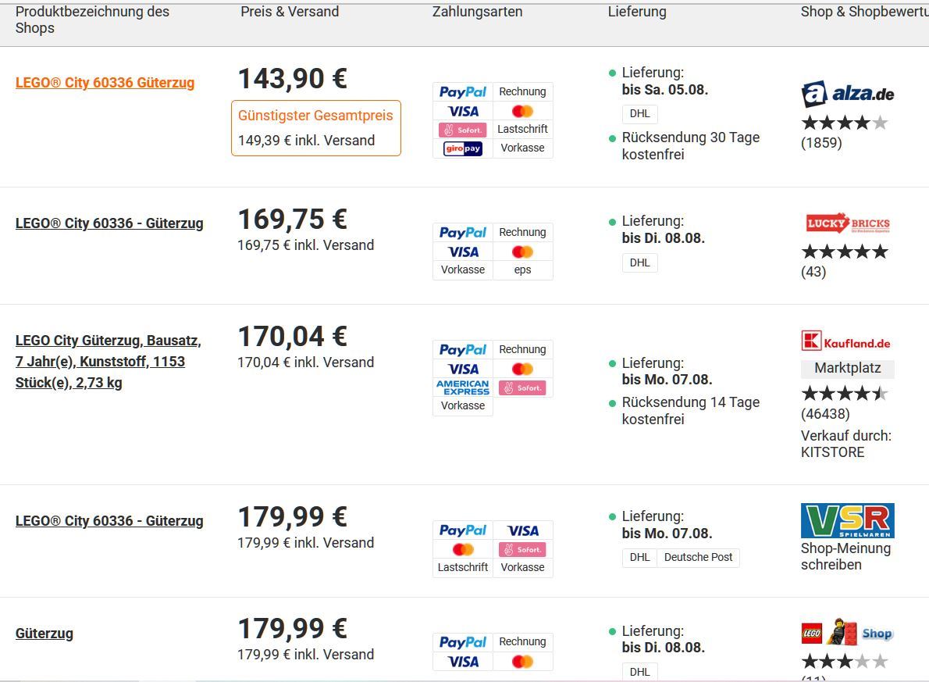Click the Kaufland.de shop logo
The image size is (929, 682).
tap(846, 341)
